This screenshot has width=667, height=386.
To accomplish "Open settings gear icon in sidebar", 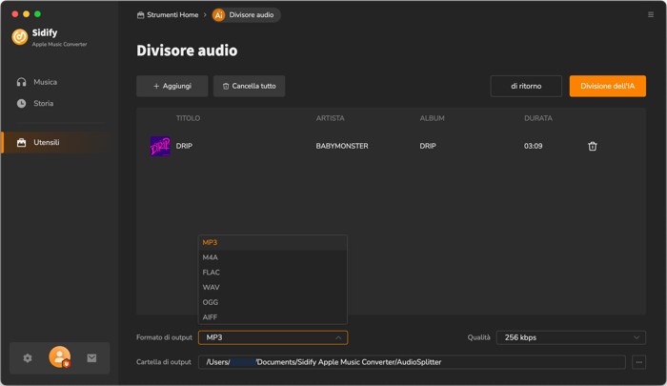I will click(28, 358).
